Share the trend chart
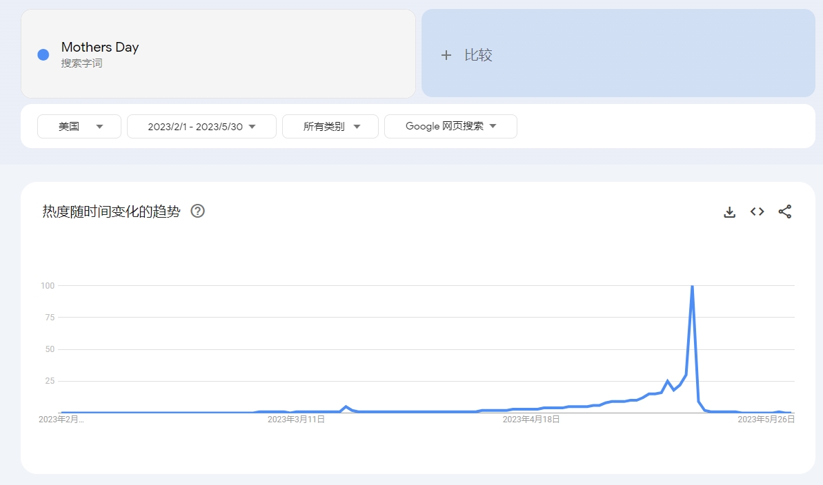The width and height of the screenshot is (823, 485). [784, 211]
